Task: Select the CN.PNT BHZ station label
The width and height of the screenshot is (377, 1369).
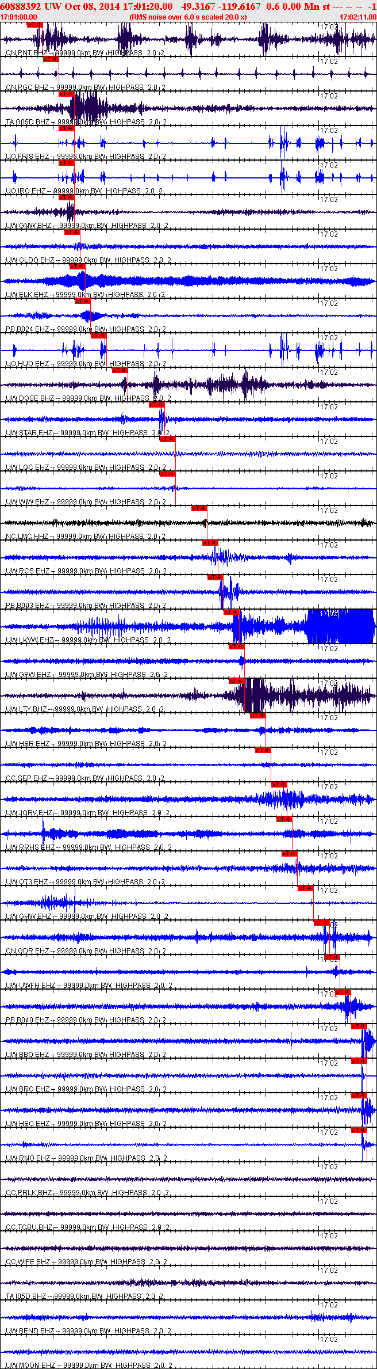Action: (x=27, y=53)
